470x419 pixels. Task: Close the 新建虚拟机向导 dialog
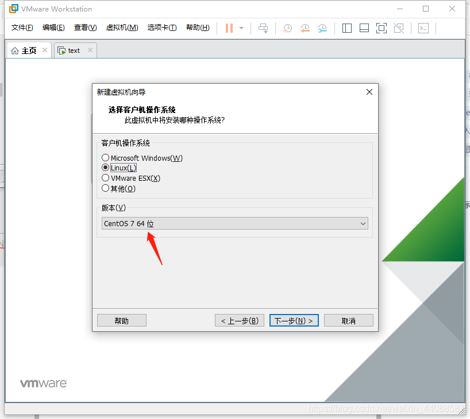[x=369, y=92]
